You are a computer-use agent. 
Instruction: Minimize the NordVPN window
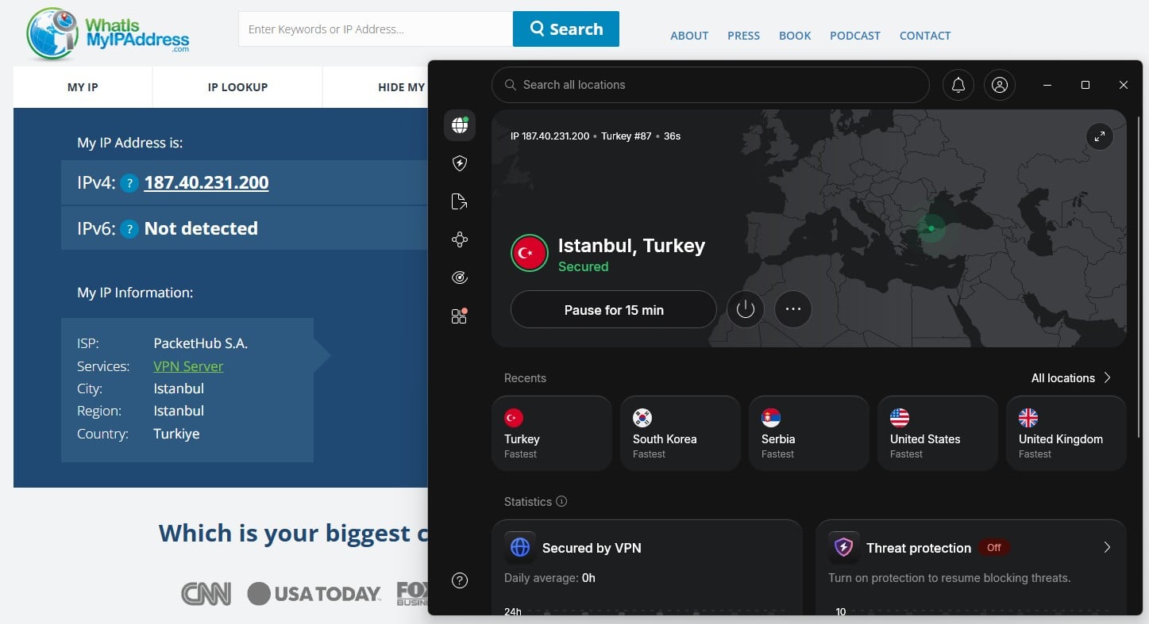click(1047, 85)
